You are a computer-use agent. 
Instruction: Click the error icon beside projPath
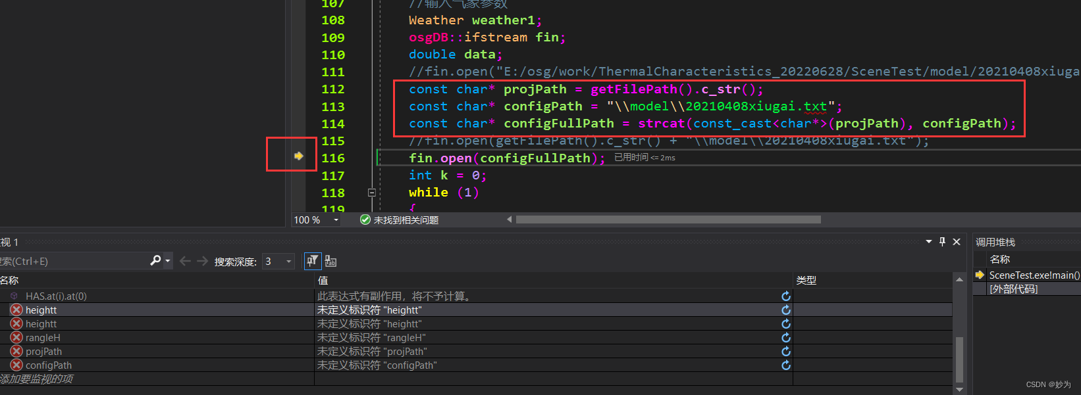(x=16, y=351)
